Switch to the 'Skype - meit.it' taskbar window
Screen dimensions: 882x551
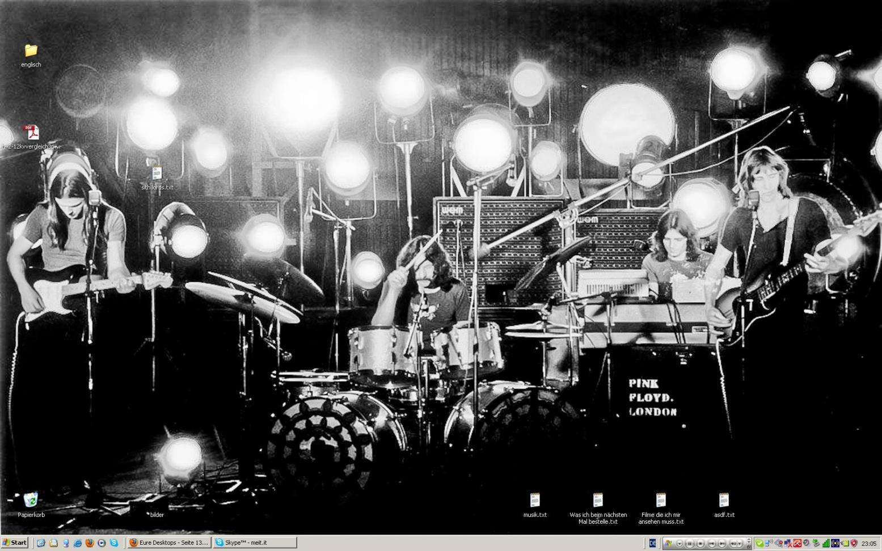point(255,542)
